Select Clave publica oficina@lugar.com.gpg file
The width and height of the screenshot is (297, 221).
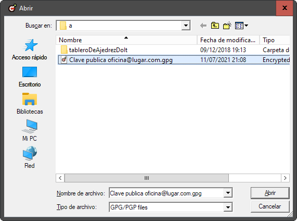tap(174, 60)
